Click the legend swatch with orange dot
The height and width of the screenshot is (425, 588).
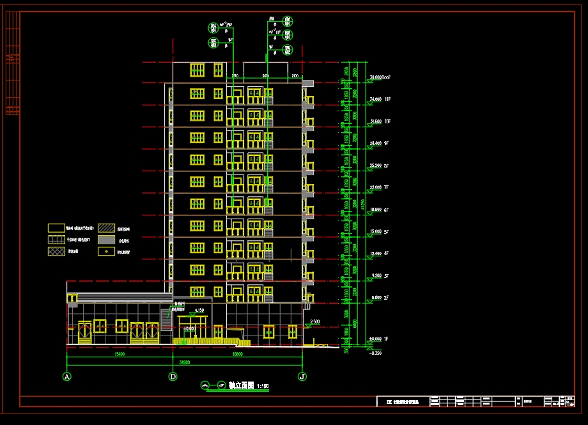point(107,251)
